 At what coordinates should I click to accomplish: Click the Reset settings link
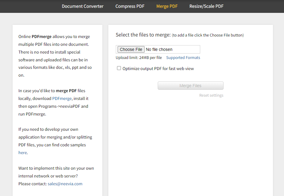coord(211,95)
